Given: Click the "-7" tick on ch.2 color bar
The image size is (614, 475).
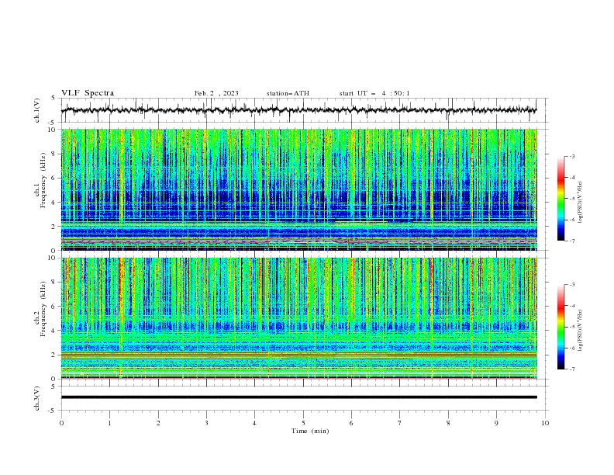Looking at the screenshot, I should [572, 369].
